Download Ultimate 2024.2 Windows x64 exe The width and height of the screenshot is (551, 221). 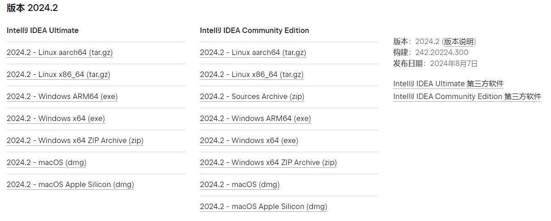56,118
